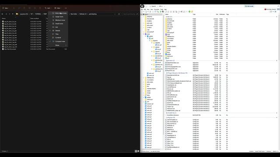Sort OpenIV list by Name column
The image size is (280, 157).
pyautogui.click(x=167, y=14)
